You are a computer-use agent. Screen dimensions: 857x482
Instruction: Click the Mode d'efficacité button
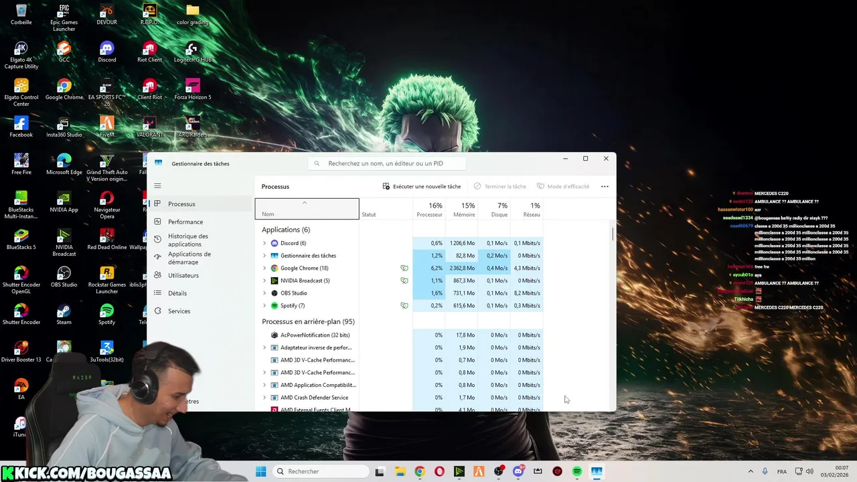563,186
